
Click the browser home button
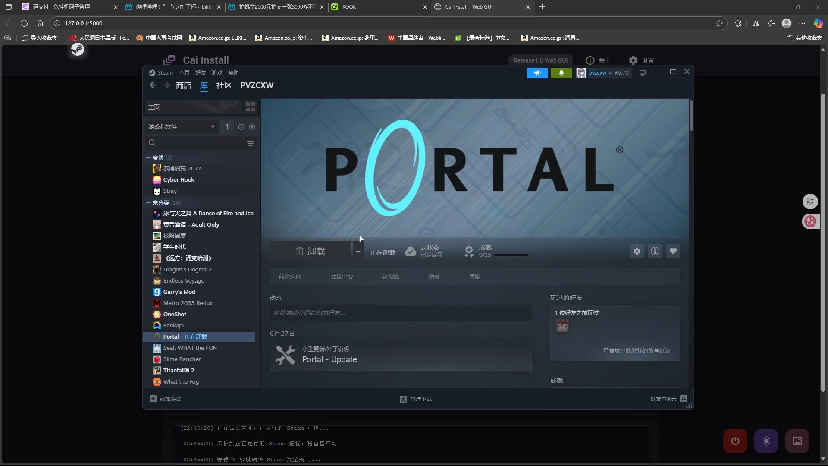pyautogui.click(x=40, y=23)
